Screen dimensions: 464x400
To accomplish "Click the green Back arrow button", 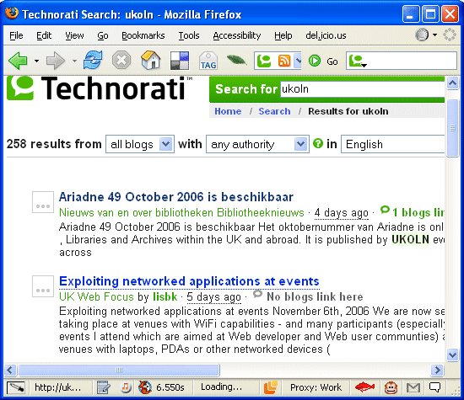I will (18, 61).
